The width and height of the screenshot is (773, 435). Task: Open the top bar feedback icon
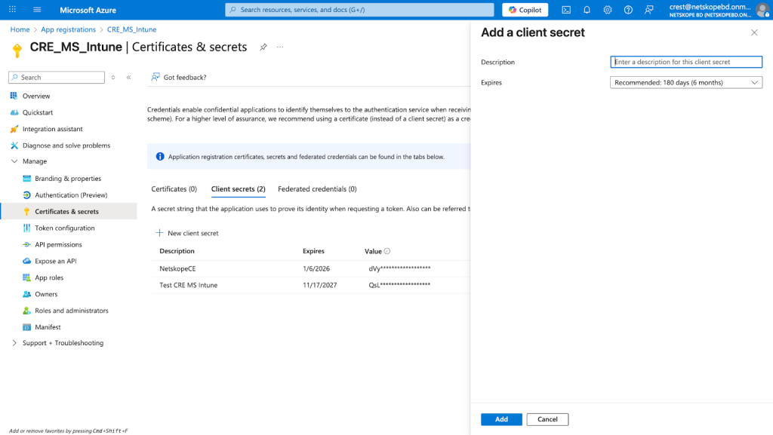648,10
